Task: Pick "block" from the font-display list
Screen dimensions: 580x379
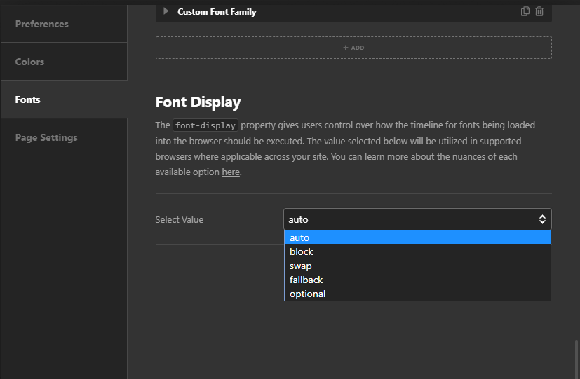Action: pos(302,252)
